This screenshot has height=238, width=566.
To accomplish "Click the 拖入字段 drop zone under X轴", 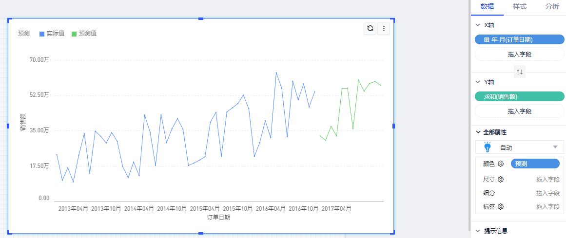I will tap(519, 54).
